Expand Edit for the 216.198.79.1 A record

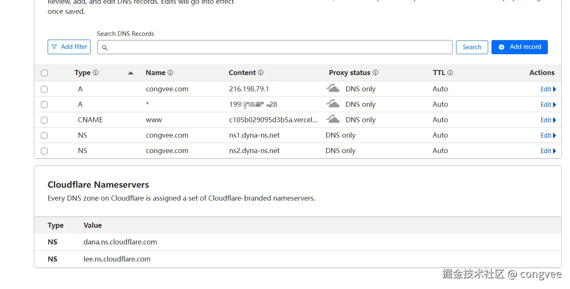(548, 89)
